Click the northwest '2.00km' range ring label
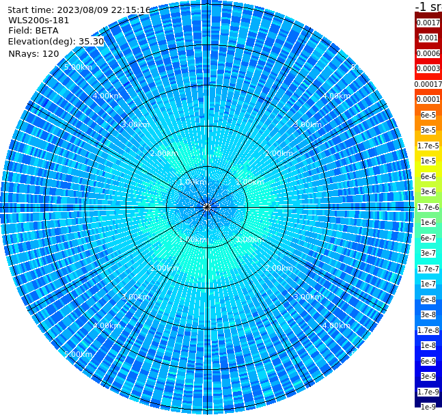Screen dimensions: 442x415 point(165,153)
